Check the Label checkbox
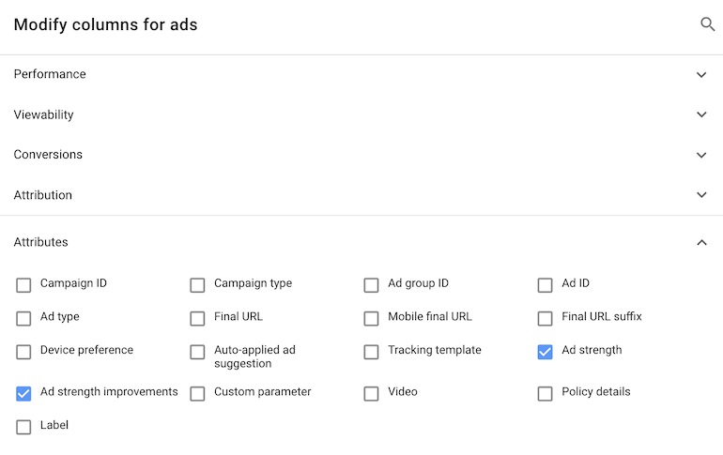This screenshot has height=455, width=723. tap(23, 427)
